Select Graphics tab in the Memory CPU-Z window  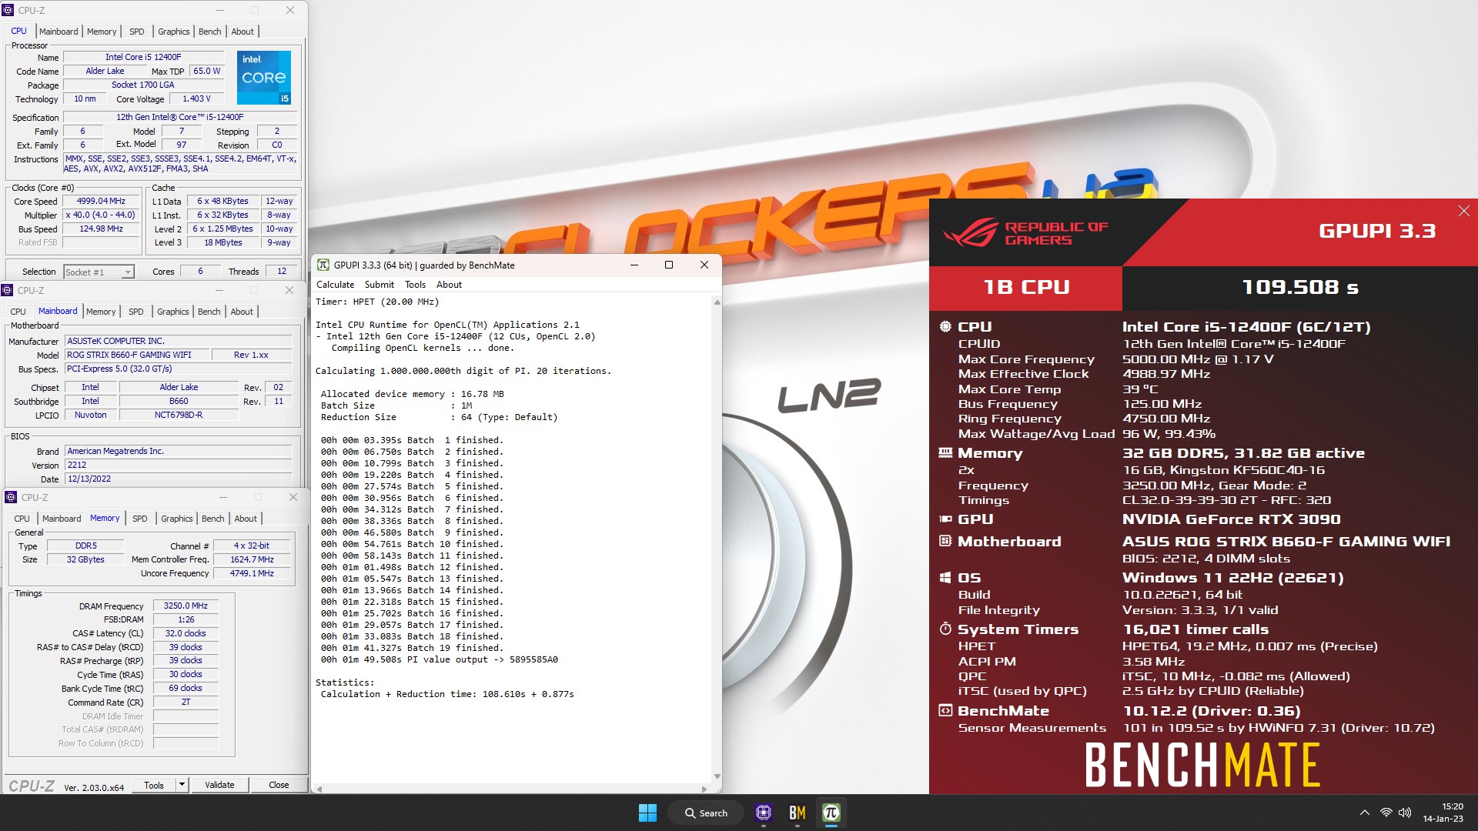coord(177,519)
